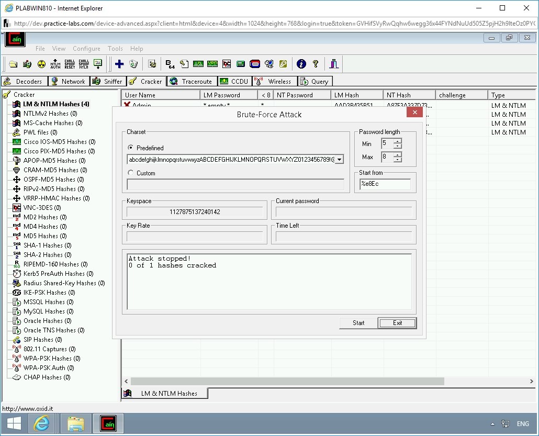Click the Help question mark icon
This screenshot has height=436, width=539.
[315, 63]
